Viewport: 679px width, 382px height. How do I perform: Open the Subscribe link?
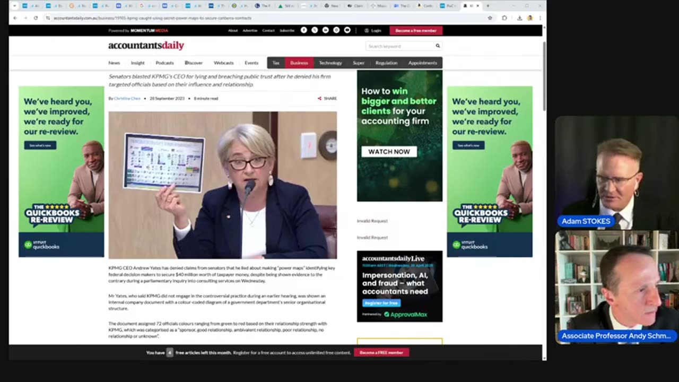(287, 31)
